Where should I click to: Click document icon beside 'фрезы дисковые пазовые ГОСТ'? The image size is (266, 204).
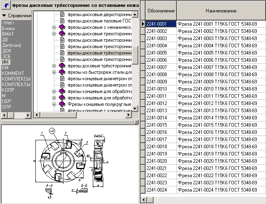[62, 21]
